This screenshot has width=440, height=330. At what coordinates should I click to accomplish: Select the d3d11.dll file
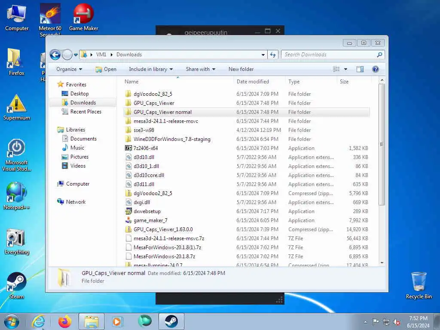click(246, 184)
